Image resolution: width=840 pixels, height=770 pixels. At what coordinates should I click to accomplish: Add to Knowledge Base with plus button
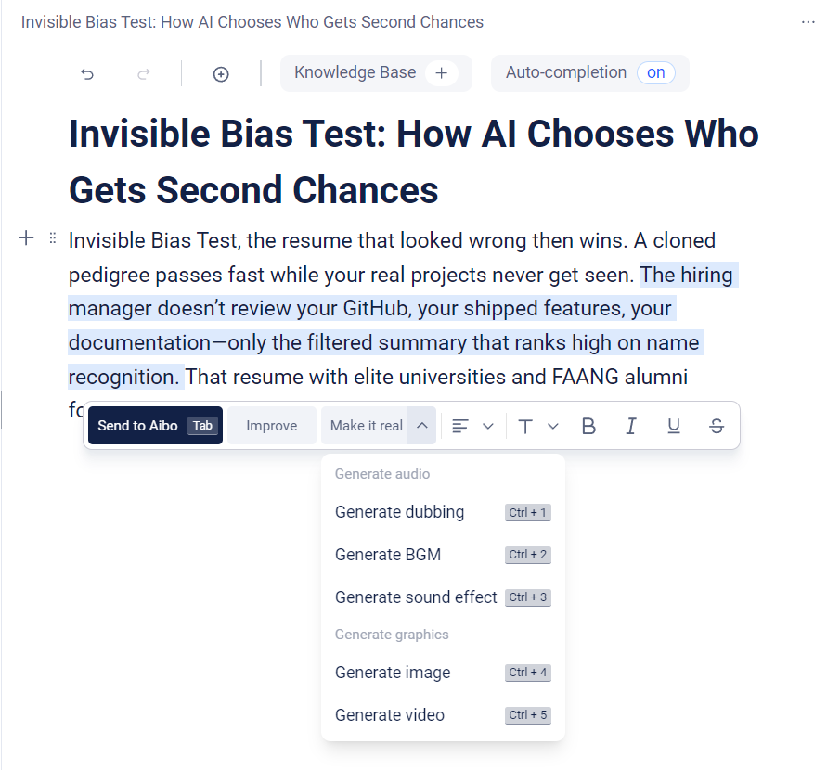pyautogui.click(x=441, y=73)
